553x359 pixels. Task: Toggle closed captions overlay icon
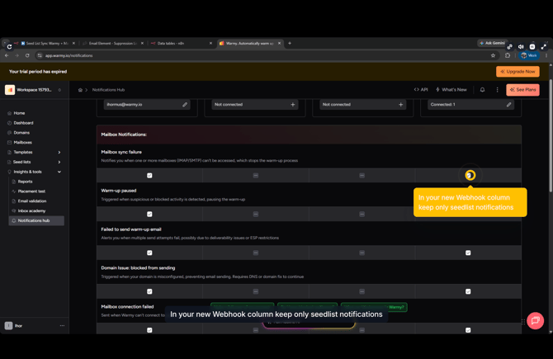tap(532, 46)
